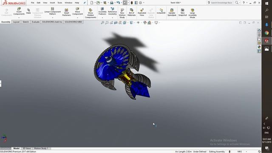Viewport: 272px width, 153px height.
Task: Click the Windows Start button
Action: pyautogui.click(x=266, y=3)
